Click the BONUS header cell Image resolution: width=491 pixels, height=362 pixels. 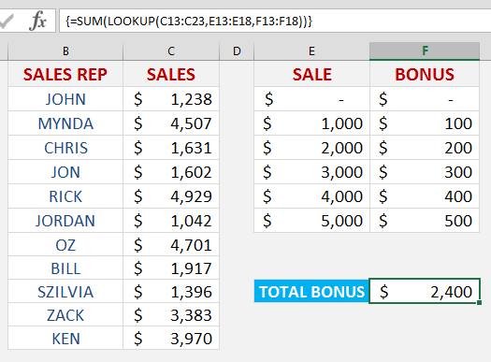(x=425, y=74)
